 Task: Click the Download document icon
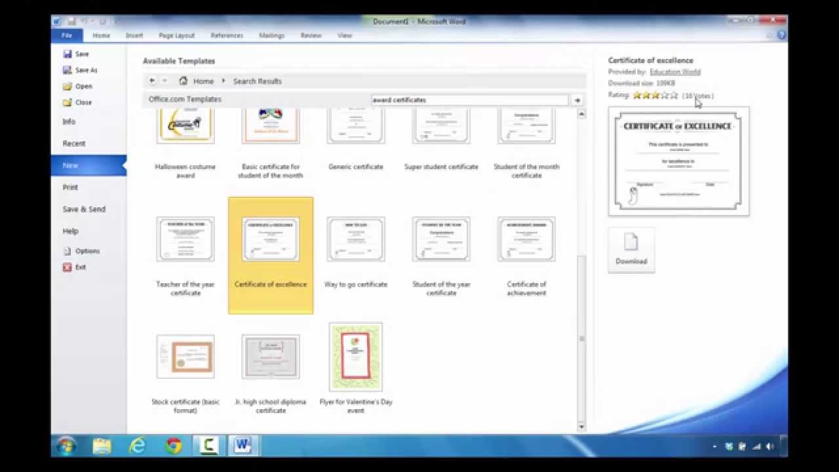(631, 242)
